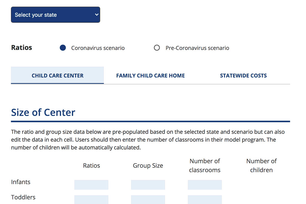Click the Toddlers row label
The image size is (306, 204).
[23, 197]
